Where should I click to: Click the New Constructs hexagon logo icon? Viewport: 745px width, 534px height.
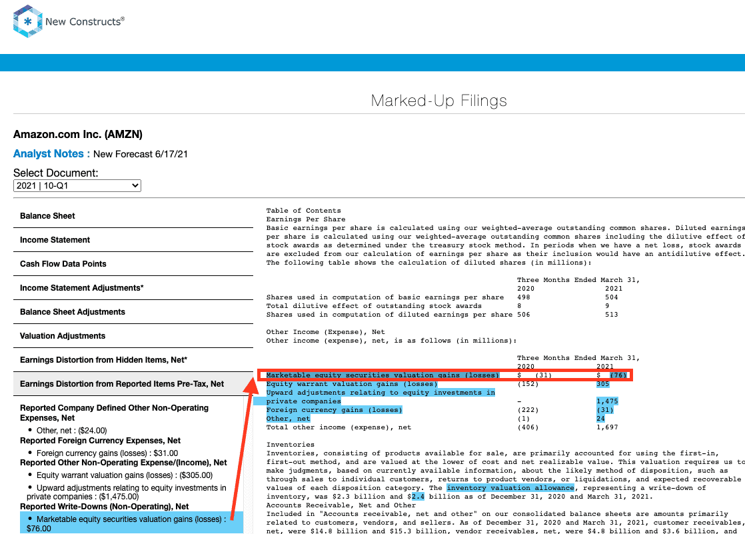pyautogui.click(x=28, y=21)
